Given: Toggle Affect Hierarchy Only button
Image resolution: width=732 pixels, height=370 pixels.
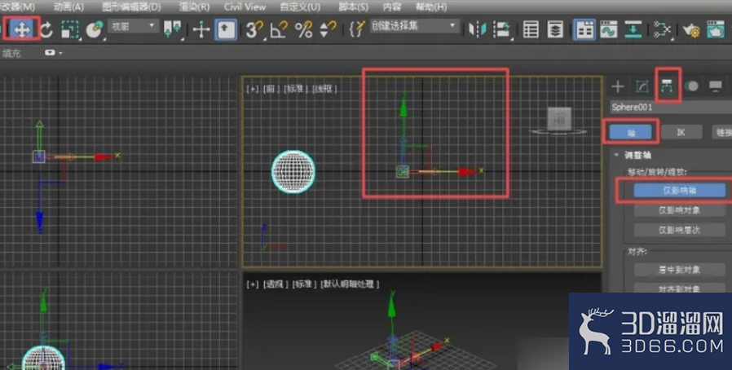Looking at the screenshot, I should tap(679, 230).
